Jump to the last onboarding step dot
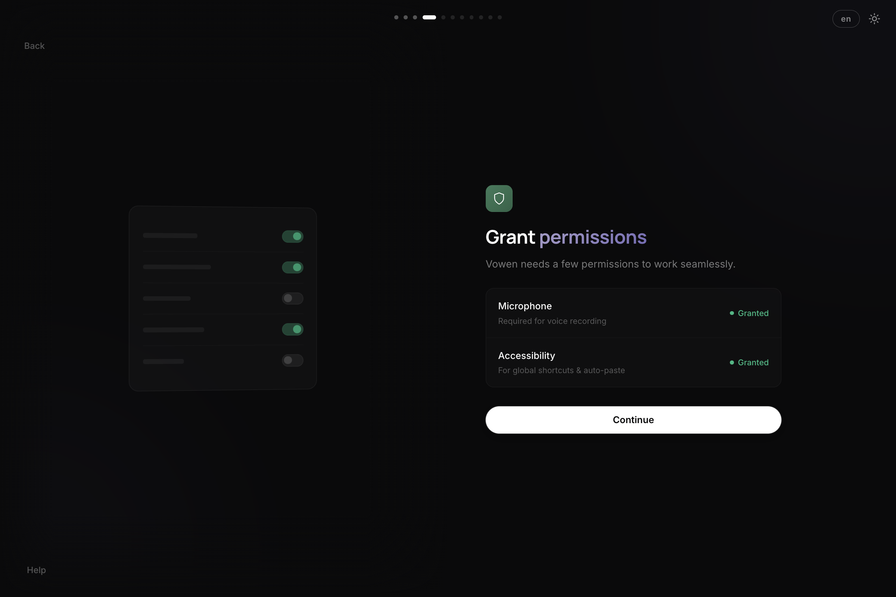This screenshot has height=597, width=896. point(500,17)
